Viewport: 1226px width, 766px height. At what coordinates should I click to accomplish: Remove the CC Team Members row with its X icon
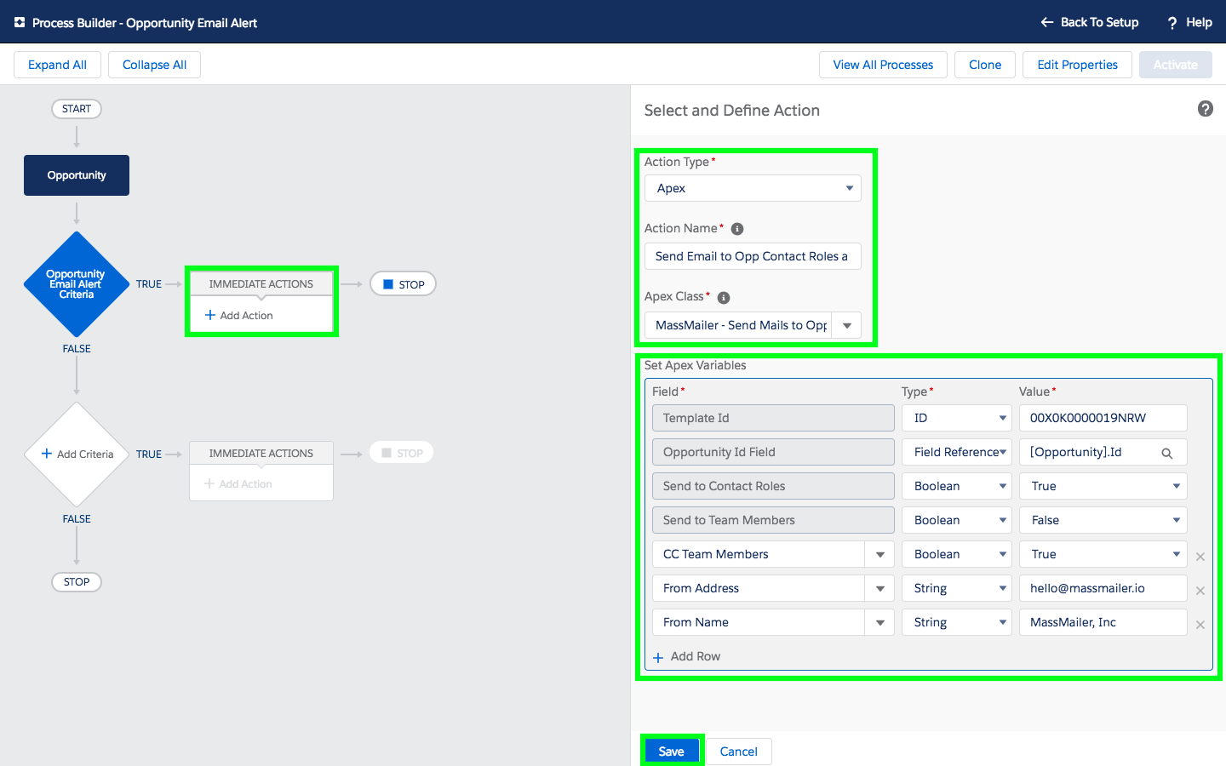tap(1200, 557)
